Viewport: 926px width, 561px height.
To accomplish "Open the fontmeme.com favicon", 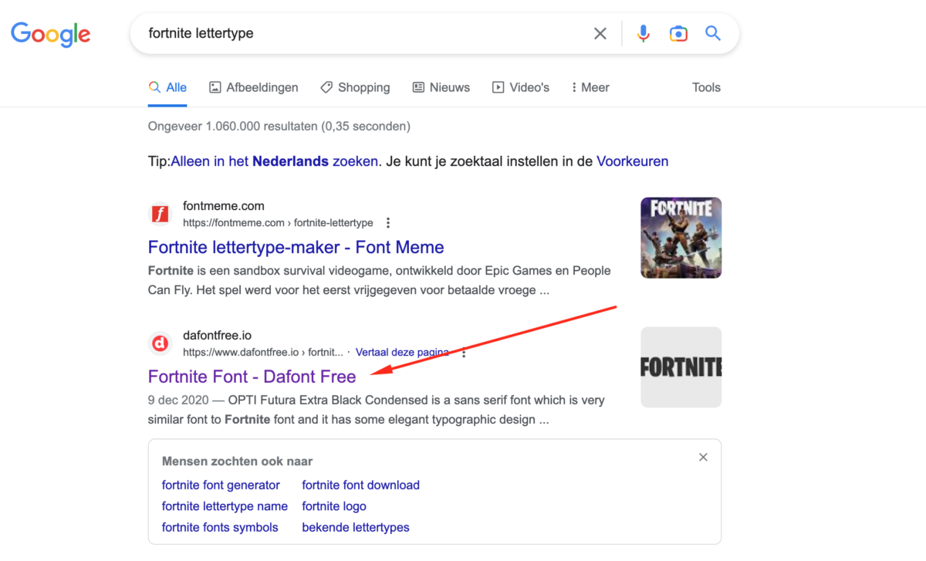I will (x=160, y=214).
